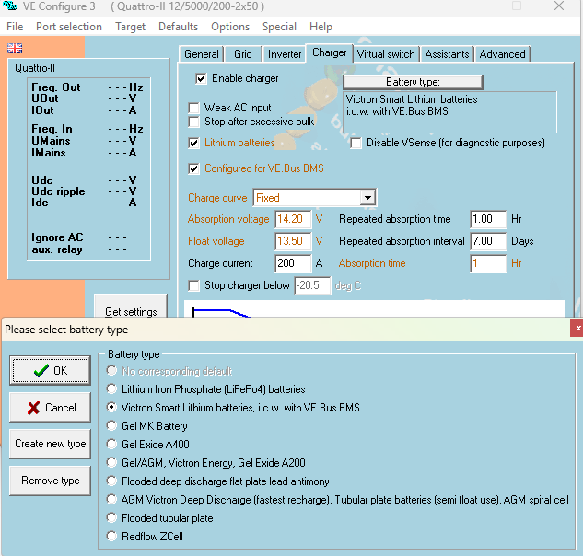Select Gel/AGM, Victron Energy, Gel Exide A200
The image size is (583, 556).
point(111,463)
